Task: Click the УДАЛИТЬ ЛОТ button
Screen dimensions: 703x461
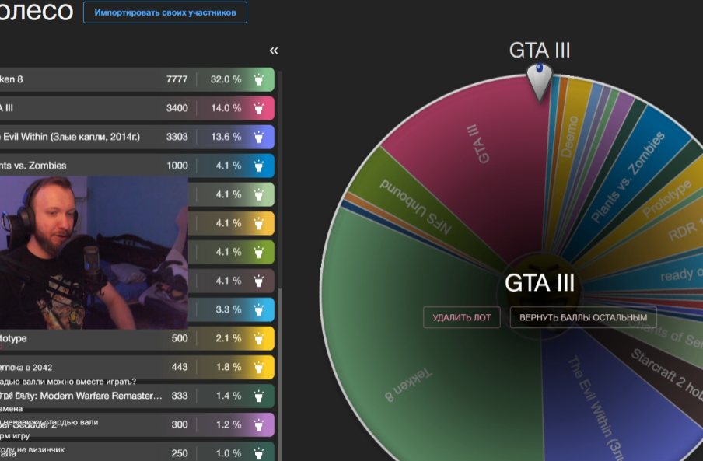Action: pos(461,317)
